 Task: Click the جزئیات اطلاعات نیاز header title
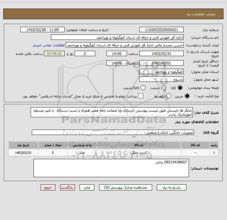coord(201,14)
